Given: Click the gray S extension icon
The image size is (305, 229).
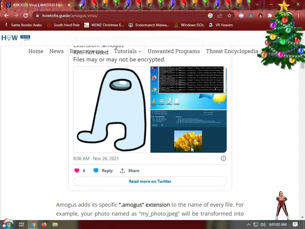Looking at the screenshot, I should 251,16.
